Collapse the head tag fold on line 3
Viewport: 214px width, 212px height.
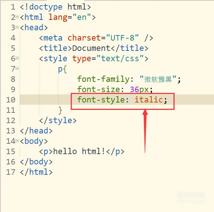(17, 27)
